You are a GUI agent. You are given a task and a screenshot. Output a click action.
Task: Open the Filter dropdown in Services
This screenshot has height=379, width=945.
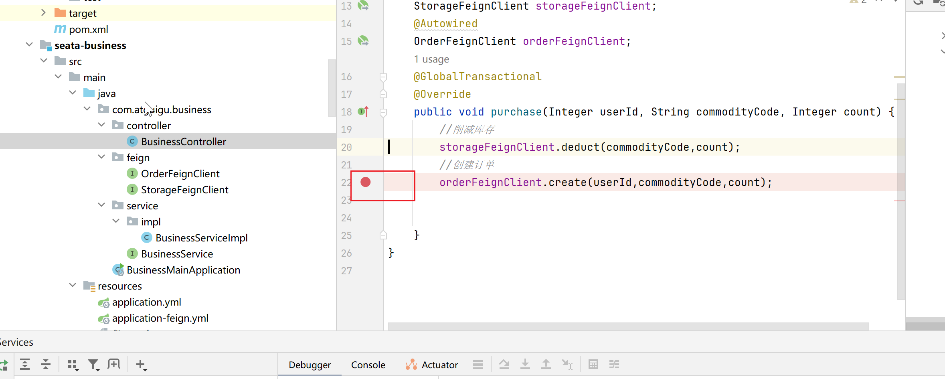[x=94, y=365]
